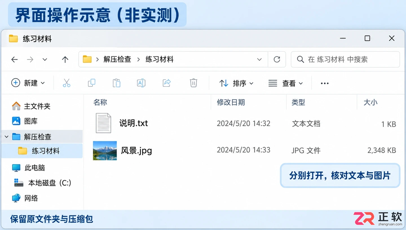This screenshot has width=406, height=230.
Task: Open the 新建 dropdown menu
Action: pos(28,83)
